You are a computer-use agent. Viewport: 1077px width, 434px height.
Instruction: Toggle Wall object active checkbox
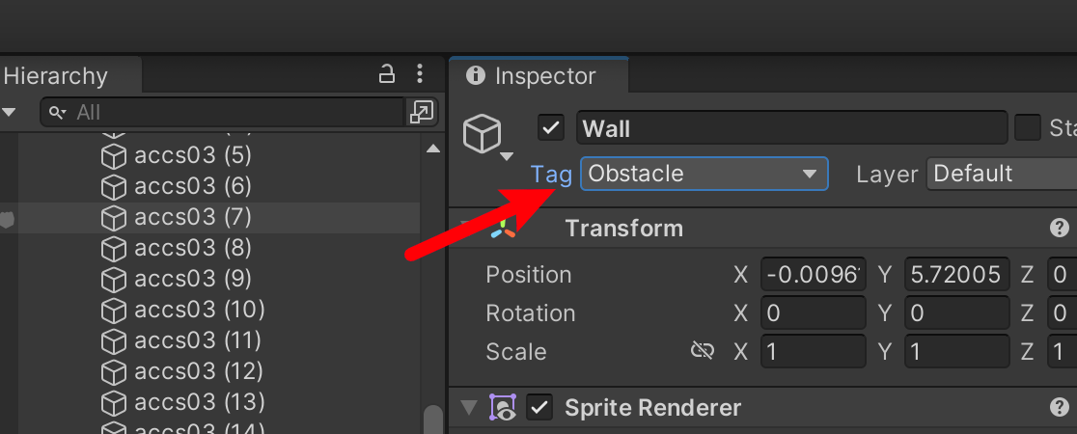coord(551,128)
